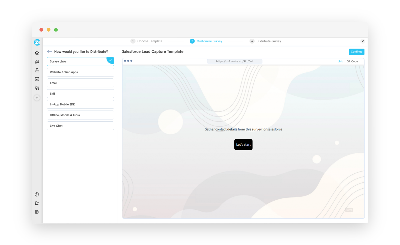This screenshot has width=400, height=245.
Task: Open the Zonka logo home
Action: (37, 42)
